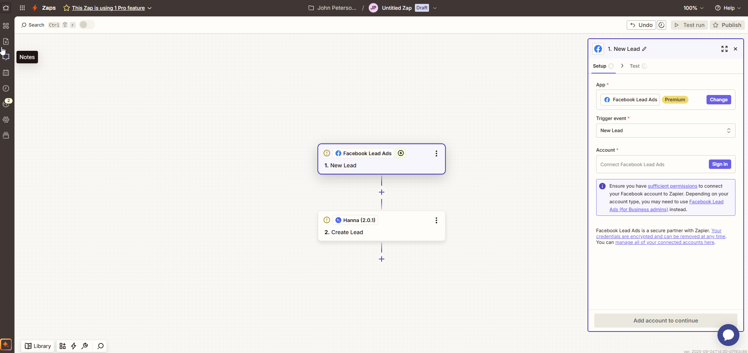Image resolution: width=748 pixels, height=353 pixels.
Task: Click the wrench tools icon in bottom toolbar
Action: 85,346
